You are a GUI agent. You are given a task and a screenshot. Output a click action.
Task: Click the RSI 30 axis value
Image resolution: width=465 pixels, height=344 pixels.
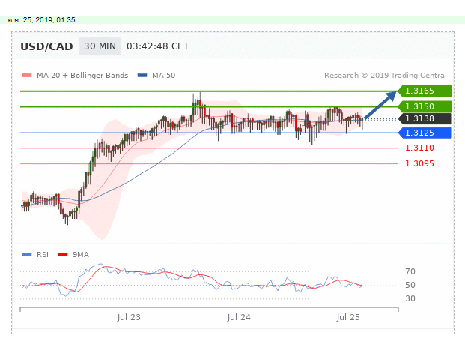tap(410, 298)
